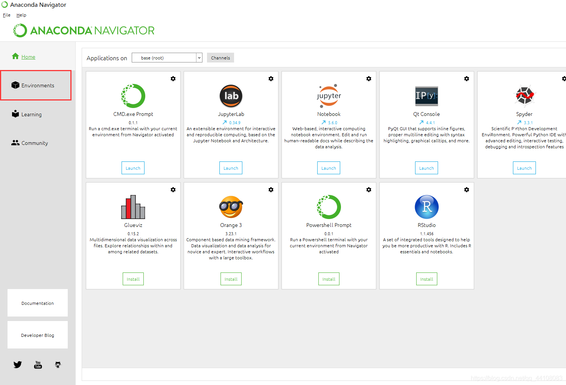Image resolution: width=566 pixels, height=385 pixels.
Task: Click the CMD.exe Prompt application logo
Action: coord(133,96)
